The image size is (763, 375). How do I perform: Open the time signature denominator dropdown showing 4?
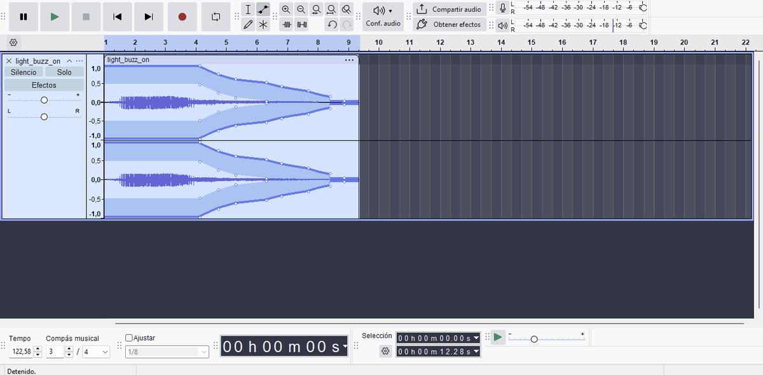point(96,351)
